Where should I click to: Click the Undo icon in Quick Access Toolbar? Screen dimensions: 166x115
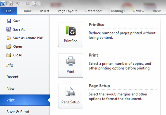click(x=18, y=3)
